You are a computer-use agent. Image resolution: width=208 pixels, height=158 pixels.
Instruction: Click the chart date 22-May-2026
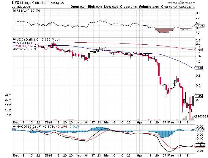coord(21,7)
